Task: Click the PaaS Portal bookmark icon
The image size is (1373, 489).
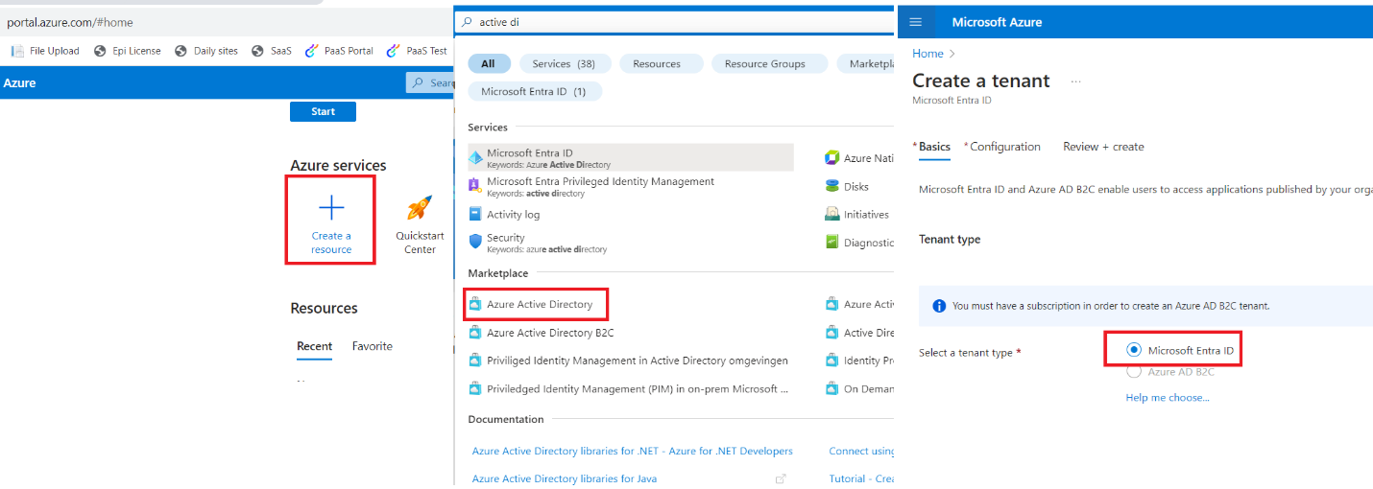Action: click(311, 51)
